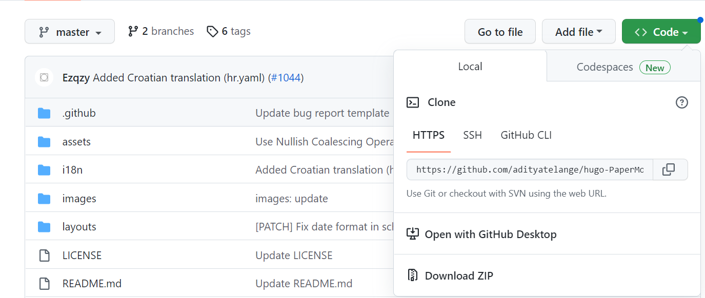Click the README.md file icon

(x=45, y=283)
